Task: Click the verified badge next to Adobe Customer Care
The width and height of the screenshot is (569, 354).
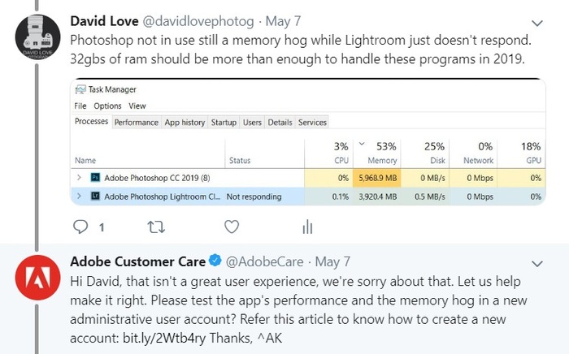Action: (215, 261)
